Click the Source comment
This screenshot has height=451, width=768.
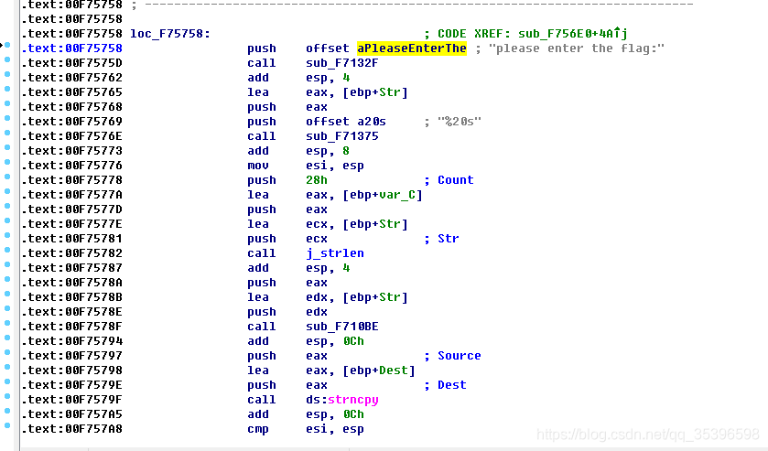click(459, 356)
